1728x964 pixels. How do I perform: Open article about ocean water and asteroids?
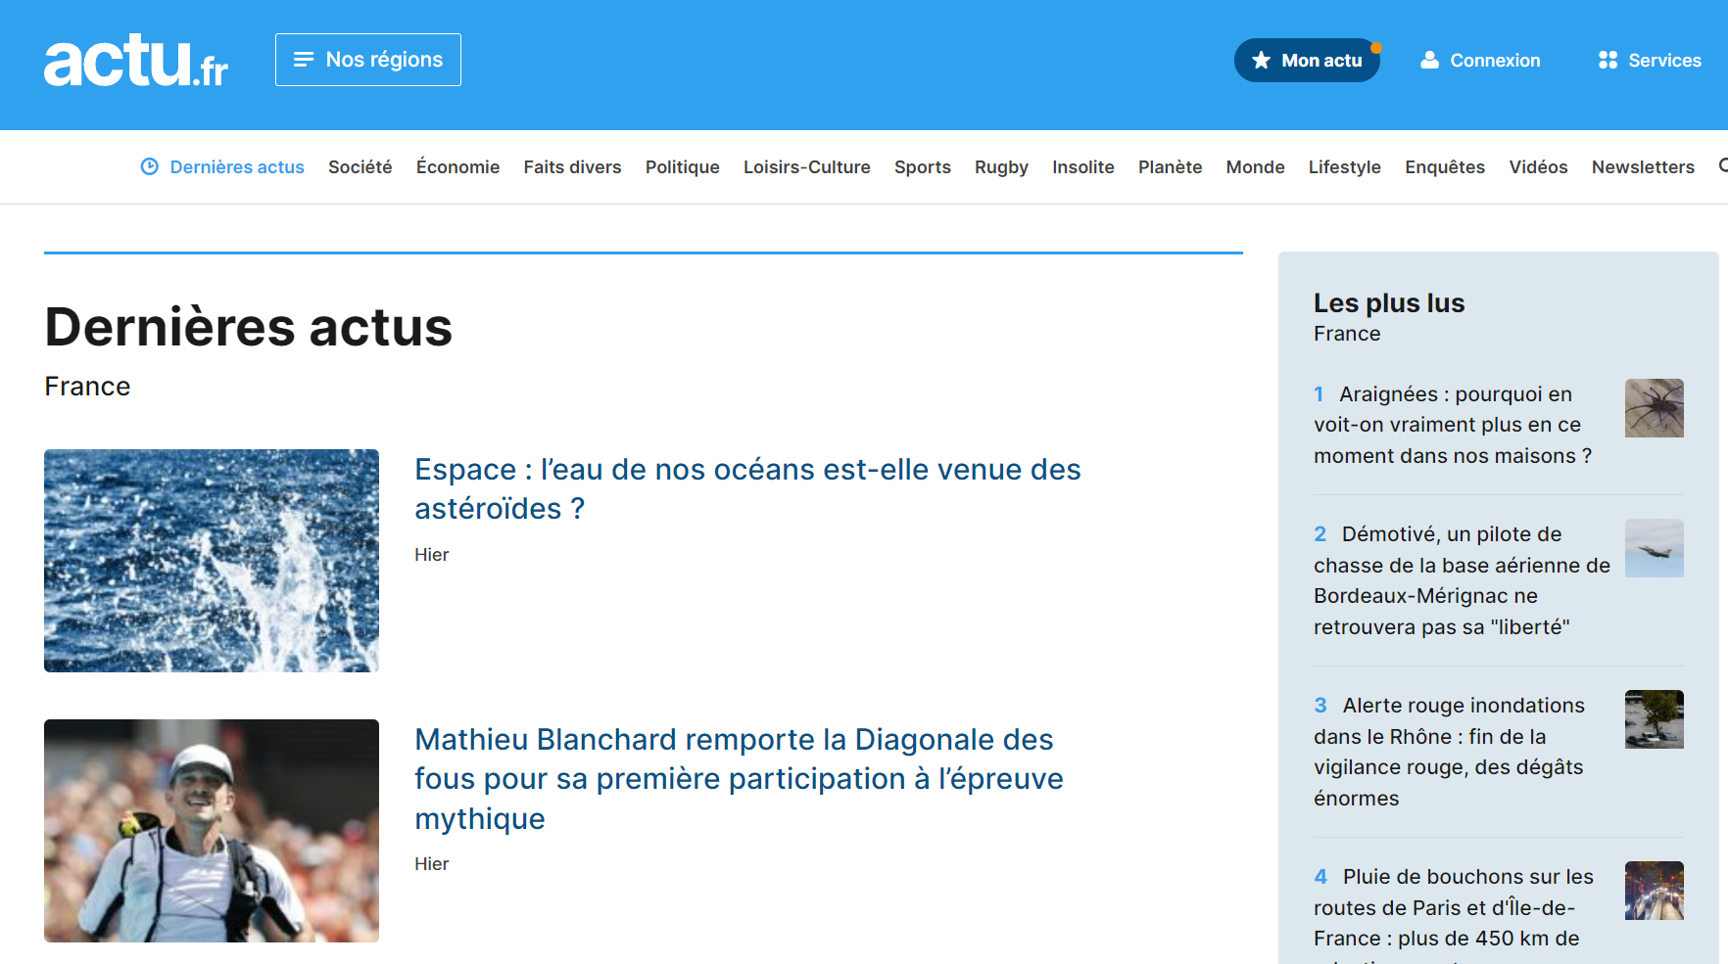tap(747, 489)
